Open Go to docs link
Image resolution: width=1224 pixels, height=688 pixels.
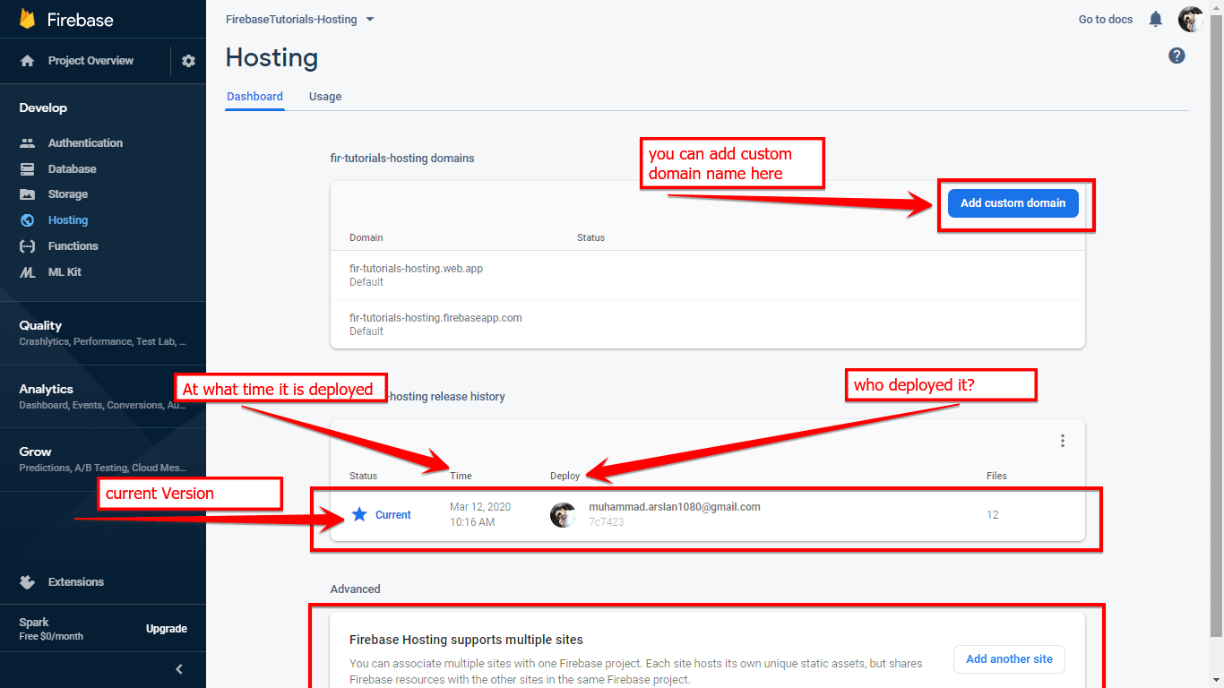point(1106,20)
